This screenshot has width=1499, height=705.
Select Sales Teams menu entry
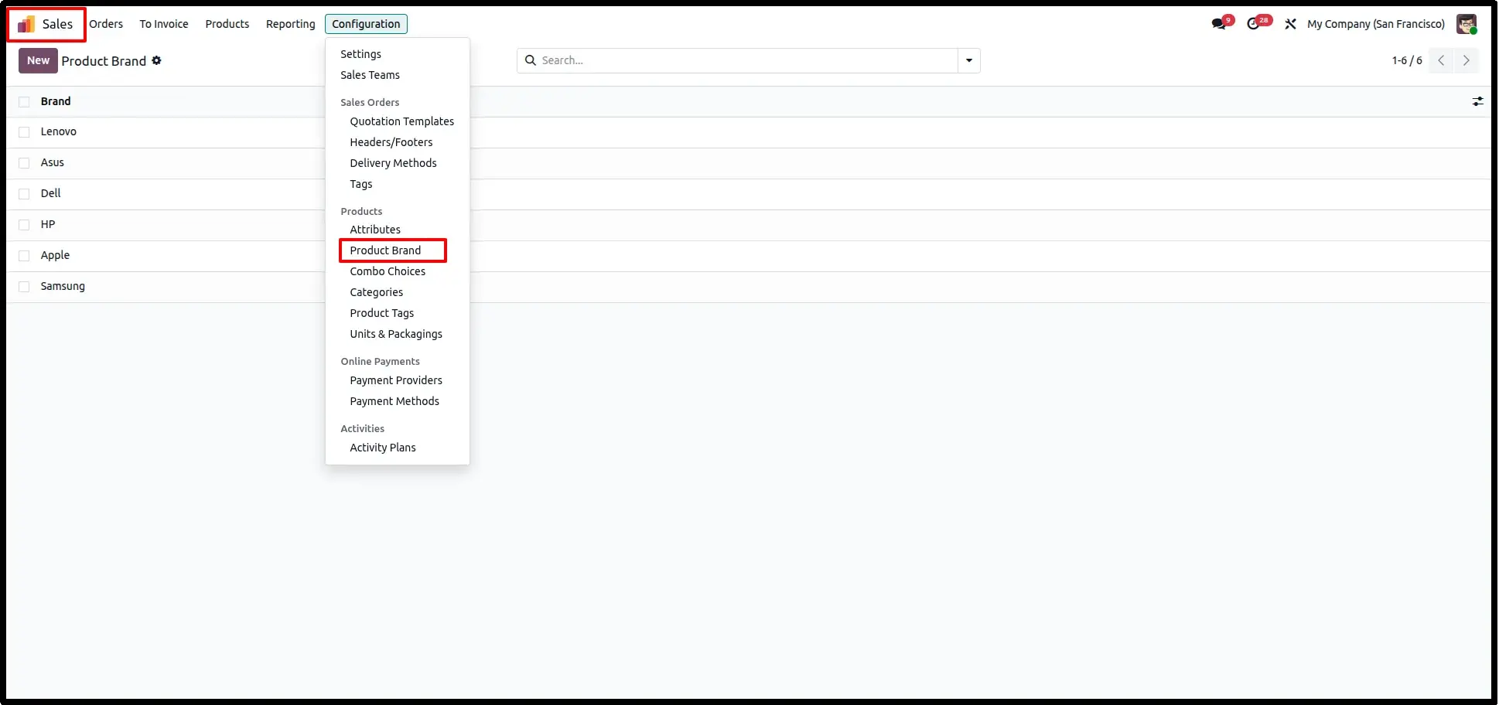coord(370,75)
